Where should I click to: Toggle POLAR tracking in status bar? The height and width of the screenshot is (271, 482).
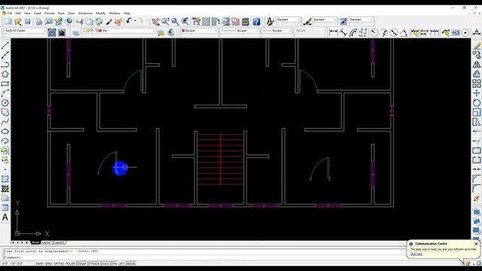point(70,263)
